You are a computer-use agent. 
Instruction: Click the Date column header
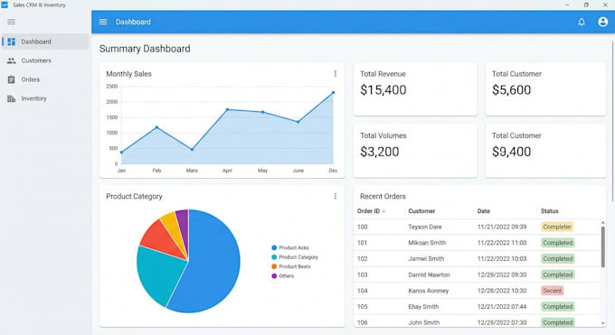[x=484, y=211]
